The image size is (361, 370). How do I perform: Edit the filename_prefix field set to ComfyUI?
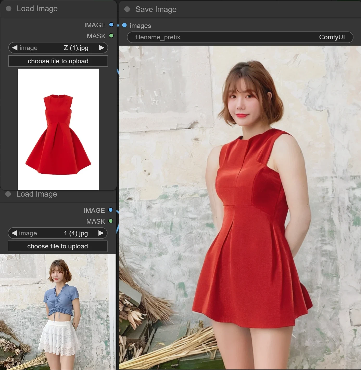[240, 37]
